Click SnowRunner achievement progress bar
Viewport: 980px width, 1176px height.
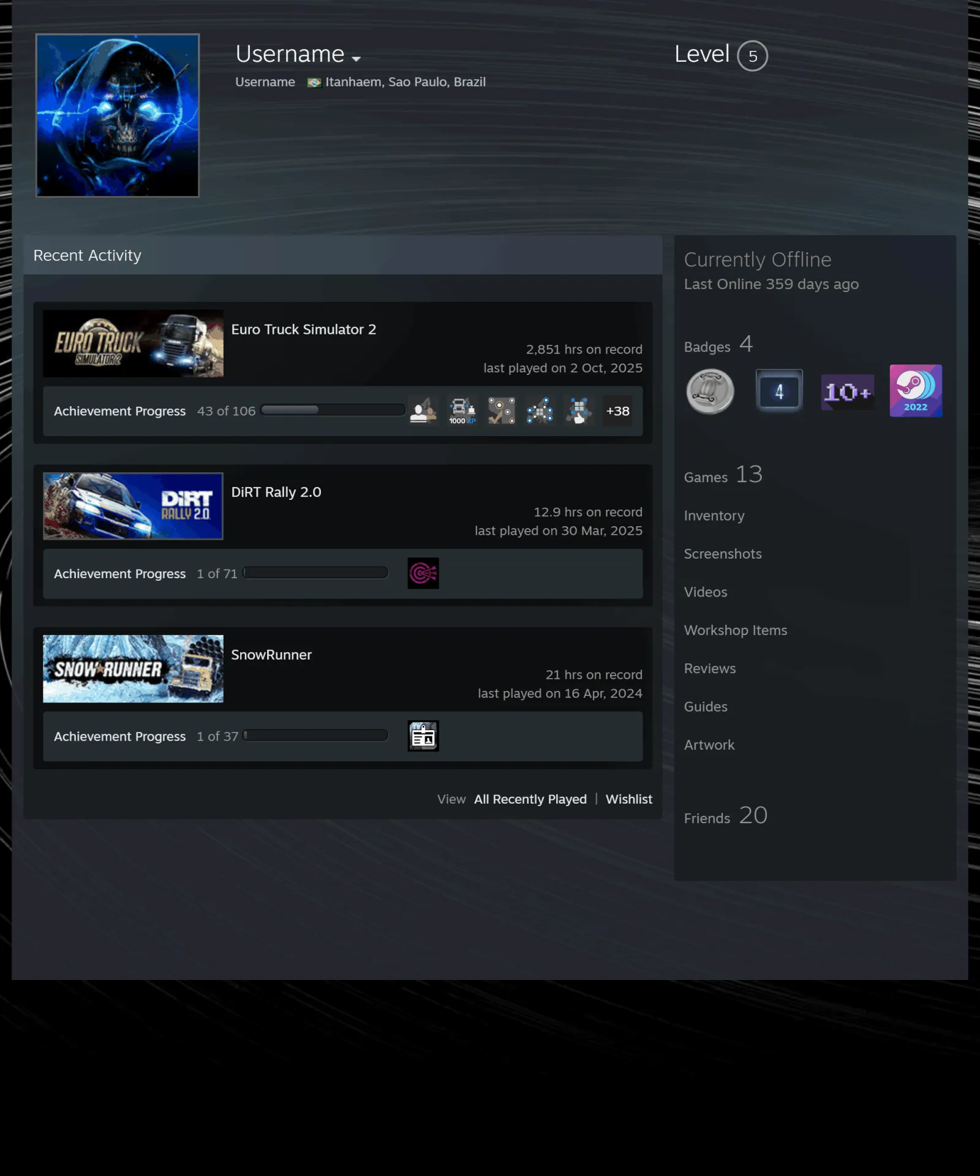[x=315, y=735]
